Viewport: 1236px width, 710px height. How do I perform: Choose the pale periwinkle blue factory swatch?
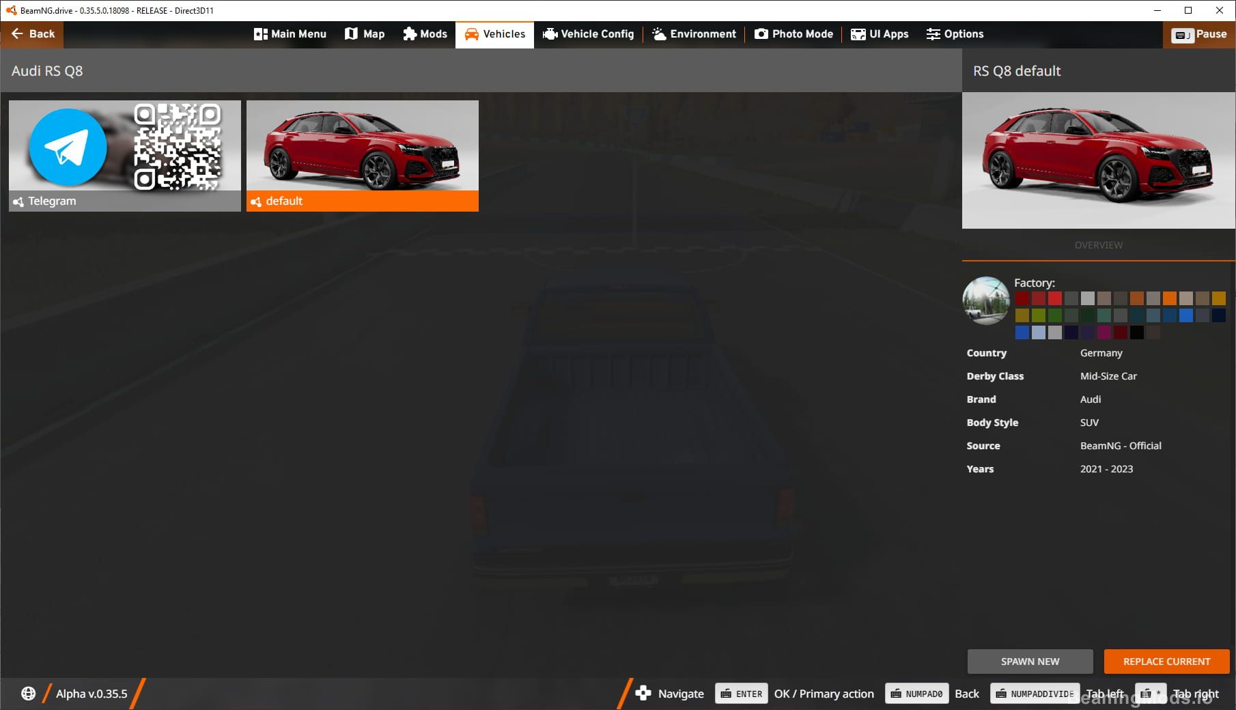pyautogui.click(x=1039, y=332)
